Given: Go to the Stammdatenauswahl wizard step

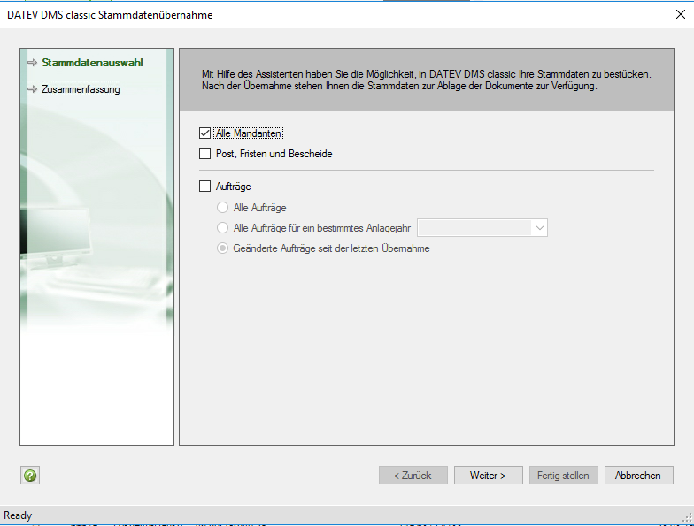Looking at the screenshot, I should pyautogui.click(x=92, y=63).
